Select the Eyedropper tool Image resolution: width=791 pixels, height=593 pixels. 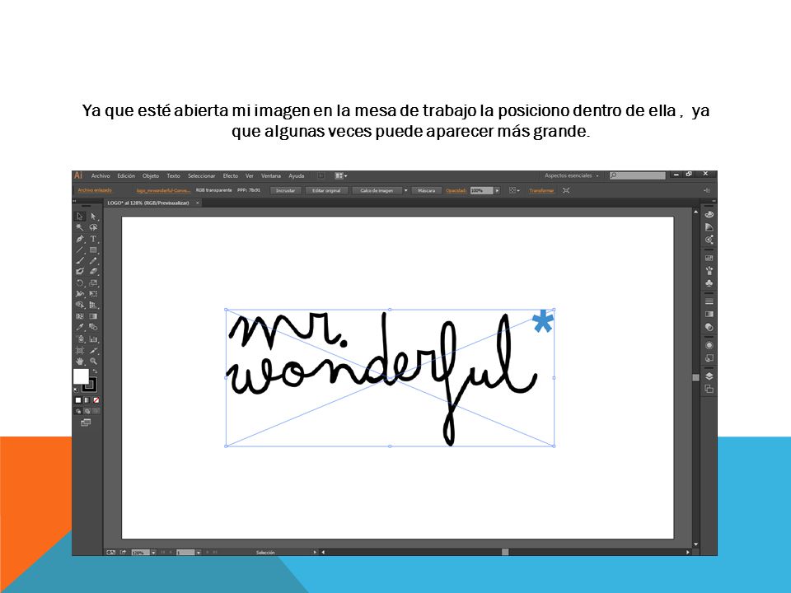tap(80, 327)
